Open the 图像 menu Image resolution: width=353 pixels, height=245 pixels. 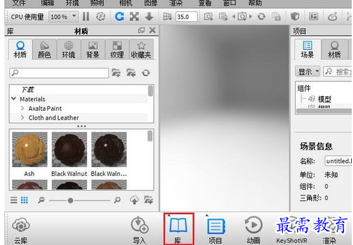[151, 3]
